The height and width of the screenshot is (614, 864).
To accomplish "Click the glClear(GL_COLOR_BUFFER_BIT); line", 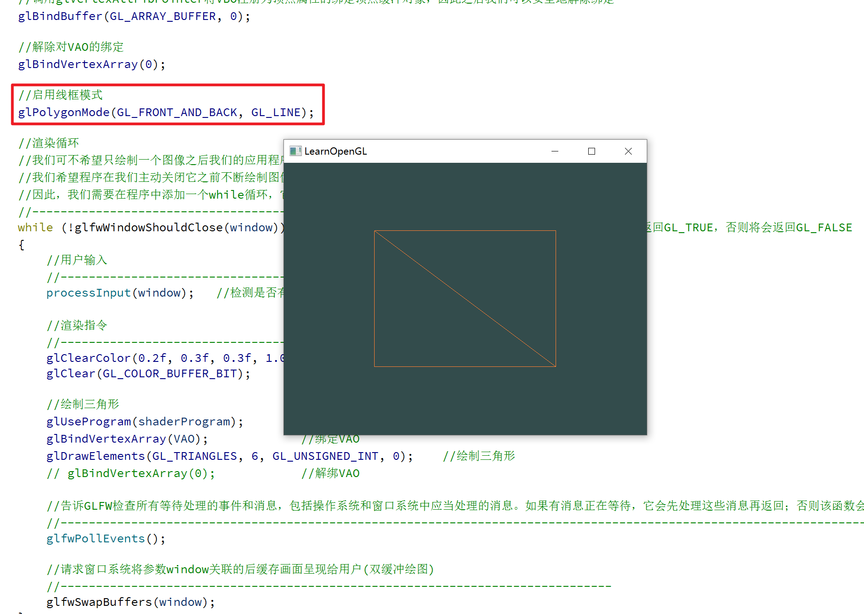I will (148, 374).
